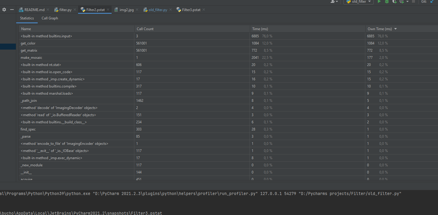Open the old_filter run configuration dropdown
This screenshot has height=215, width=438.
[x=358, y=1]
